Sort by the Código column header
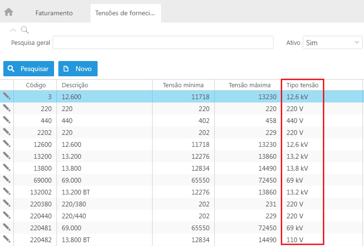364x246 pixels. click(x=35, y=85)
